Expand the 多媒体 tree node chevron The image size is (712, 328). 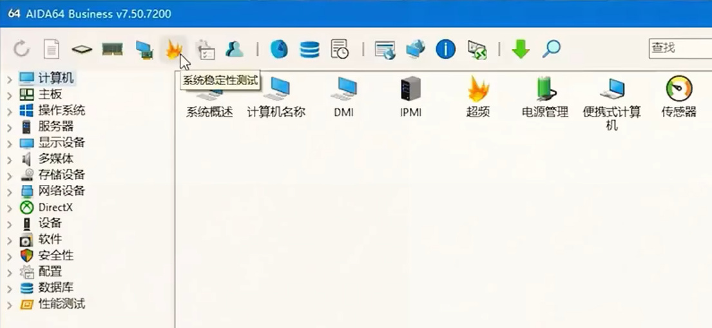click(x=10, y=159)
